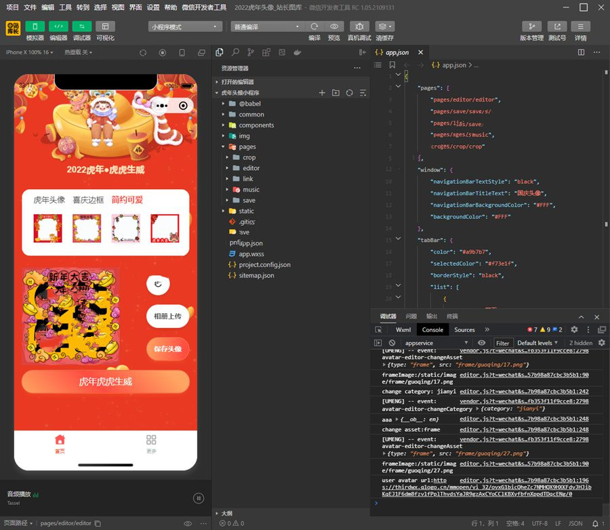Toggle the editor panel button

[58, 26]
